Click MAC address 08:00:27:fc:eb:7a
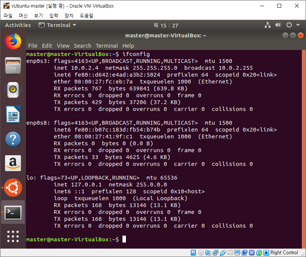Viewport: 306px width, 257px height. tap(103, 82)
